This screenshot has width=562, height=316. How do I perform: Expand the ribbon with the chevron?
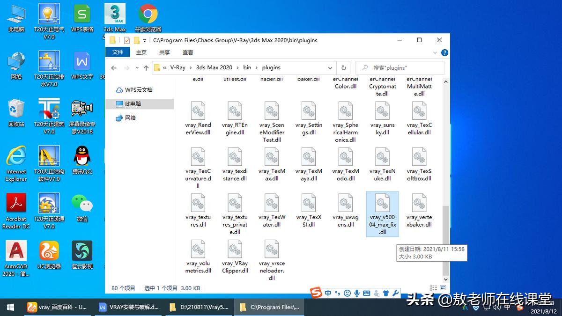click(x=436, y=52)
